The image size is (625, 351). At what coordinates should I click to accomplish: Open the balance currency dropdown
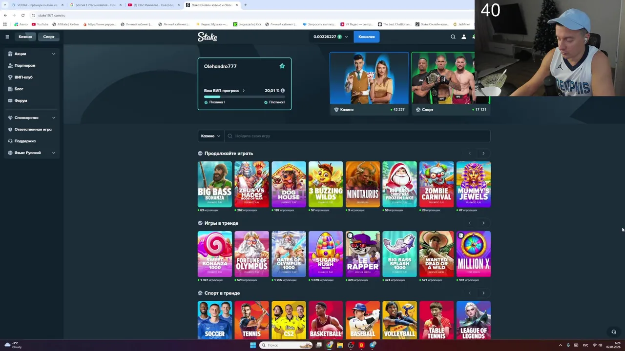click(x=346, y=37)
